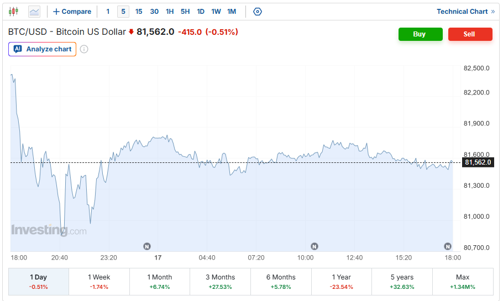Select the 1 Year range tab

click(342, 282)
